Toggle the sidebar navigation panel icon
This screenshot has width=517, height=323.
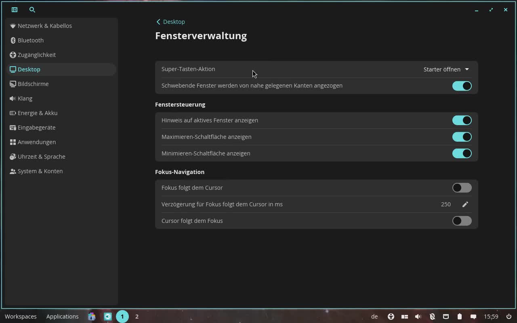point(15,10)
